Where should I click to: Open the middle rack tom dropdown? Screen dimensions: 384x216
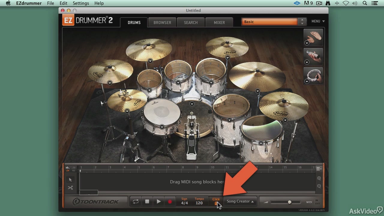178,82
